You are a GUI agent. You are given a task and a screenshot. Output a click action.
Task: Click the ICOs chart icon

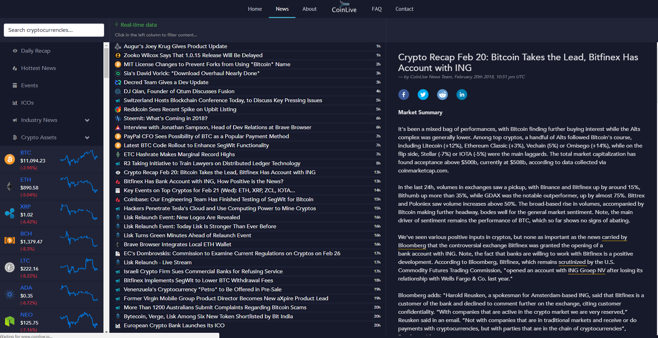(15, 103)
